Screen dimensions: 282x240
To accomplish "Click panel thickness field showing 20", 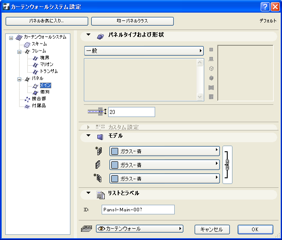I will (132, 112).
